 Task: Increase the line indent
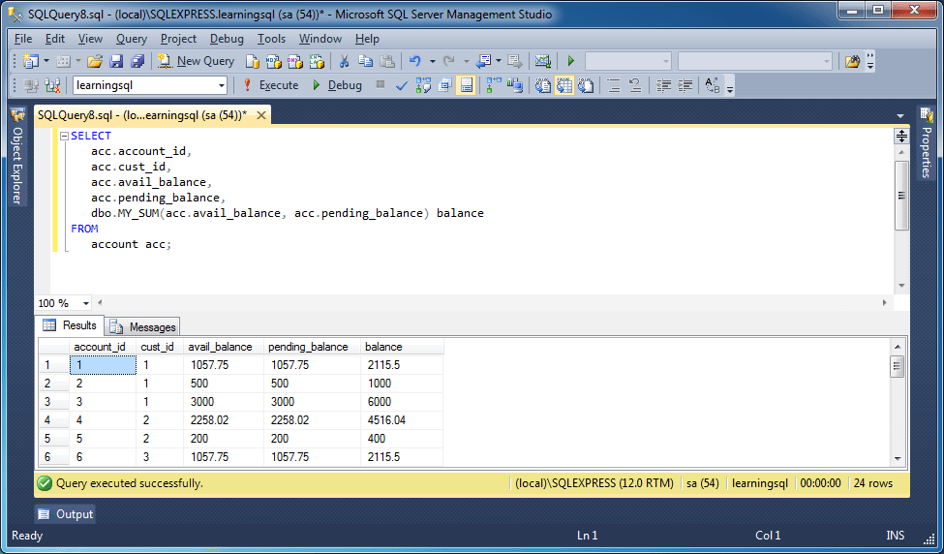coord(685,85)
